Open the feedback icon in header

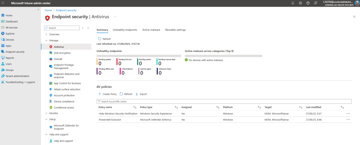(x=315, y=3)
